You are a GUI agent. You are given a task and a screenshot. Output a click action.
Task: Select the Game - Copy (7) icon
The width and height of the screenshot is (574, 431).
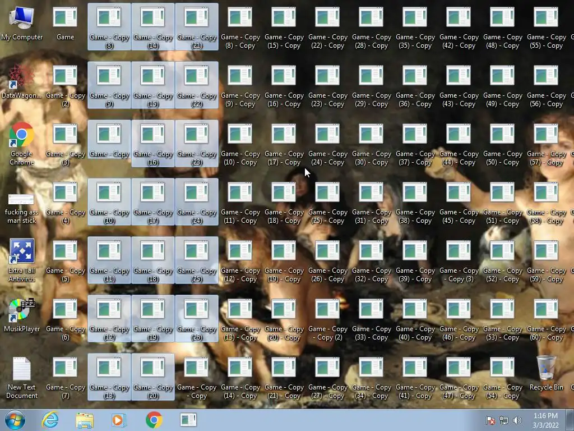point(65,378)
